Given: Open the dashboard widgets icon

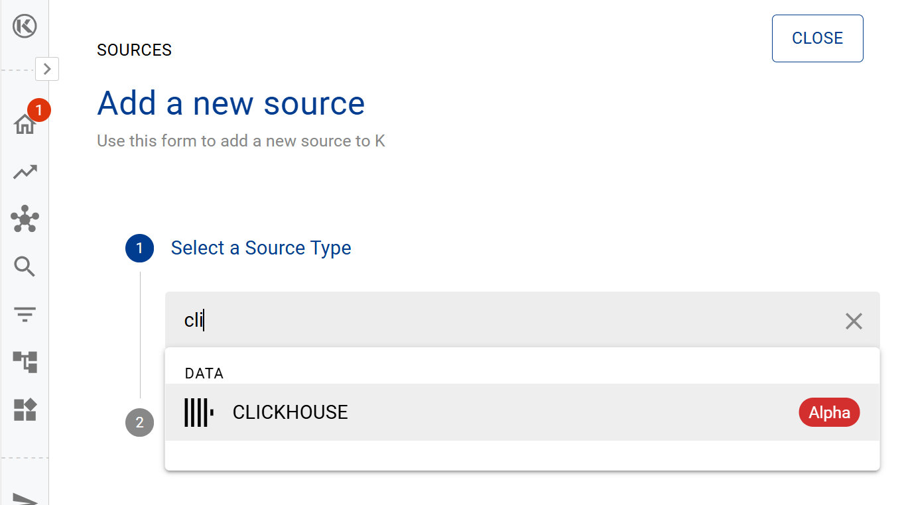Looking at the screenshot, I should tap(25, 410).
